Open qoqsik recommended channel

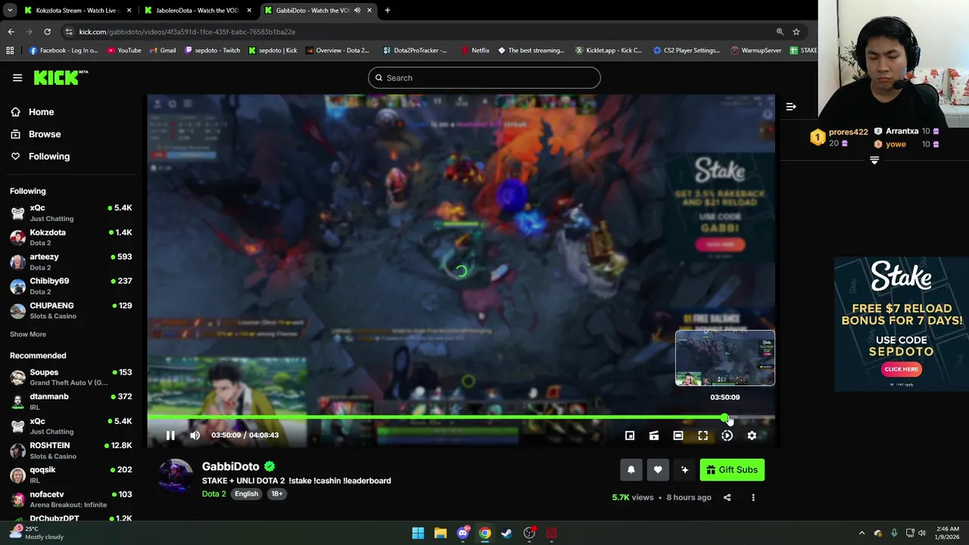(71, 475)
